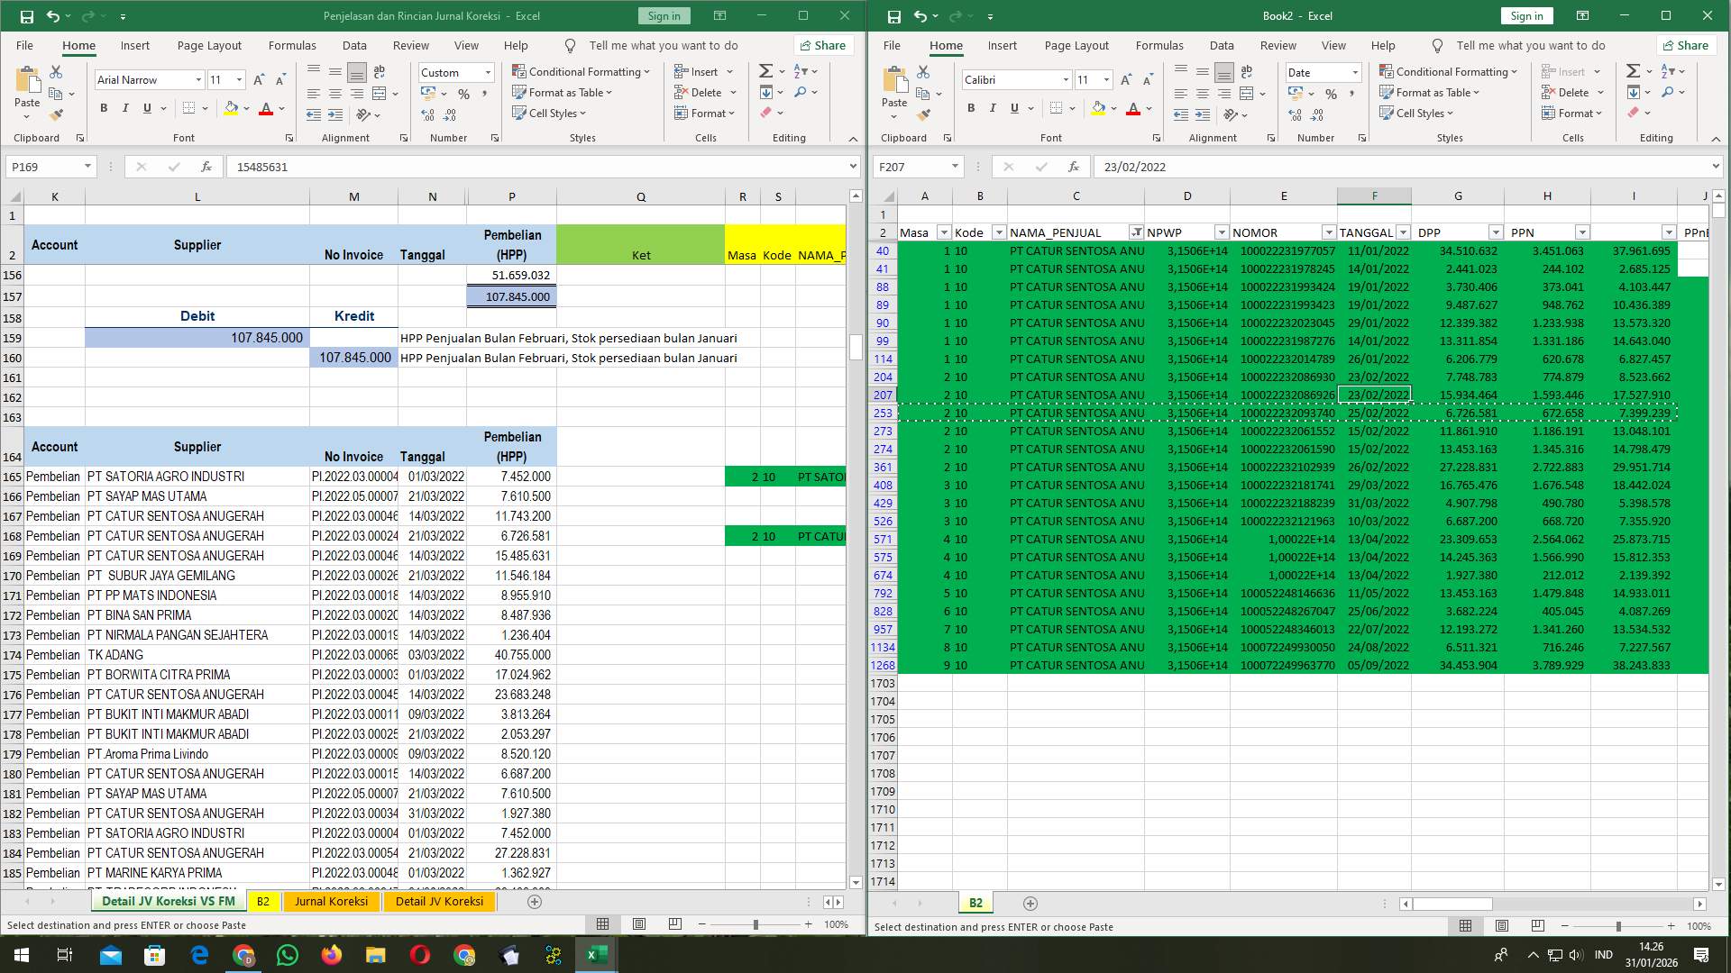Apply Fill Color to selected cells
Viewport: 1731px width, 973px height.
tap(231, 108)
